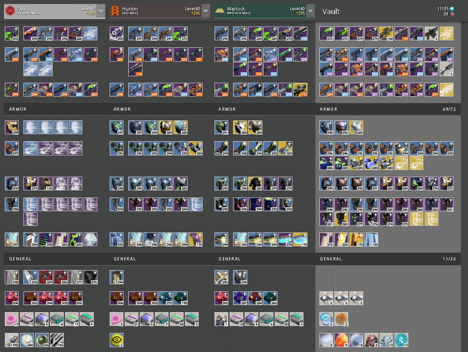The height and width of the screenshot is (352, 468).
Task: Select the yellow eye item in Hunter's General
Action: (x=116, y=340)
